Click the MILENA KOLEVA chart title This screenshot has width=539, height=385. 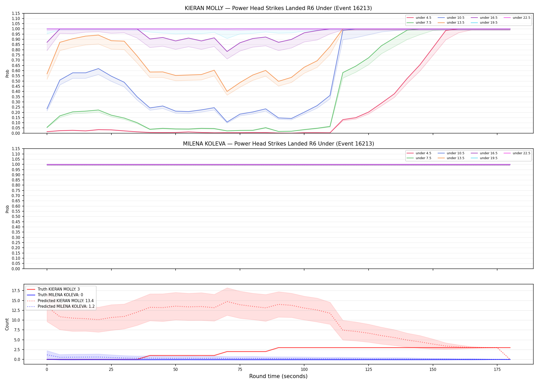click(x=278, y=144)
